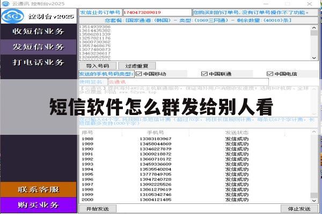Click the 发送的手机号码类型 label
This screenshot has height=214, width=322.
(x=106, y=74)
